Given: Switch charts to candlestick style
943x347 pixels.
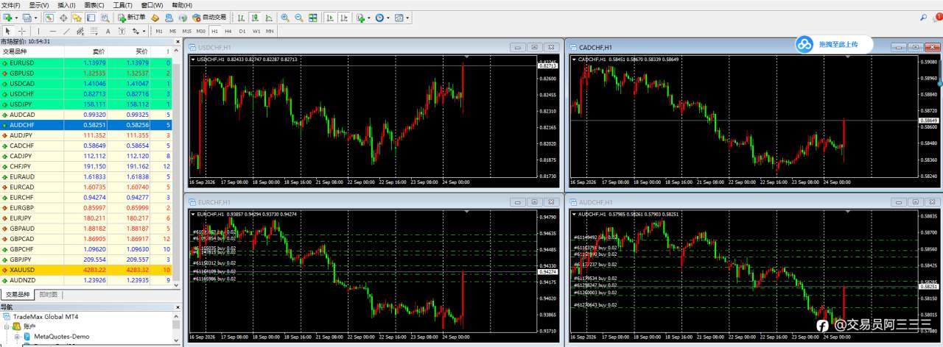Looking at the screenshot, I should point(255,17).
